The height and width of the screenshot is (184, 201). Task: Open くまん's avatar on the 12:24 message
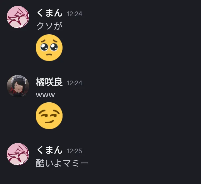(x=18, y=17)
